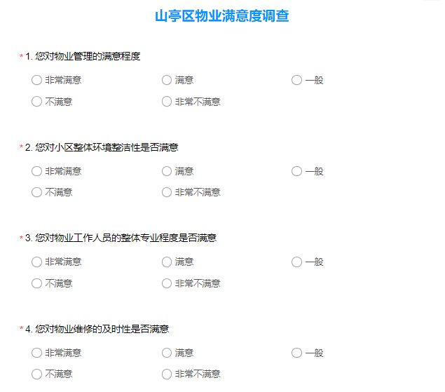Mark 非常不满意 for question 2

pos(167,192)
